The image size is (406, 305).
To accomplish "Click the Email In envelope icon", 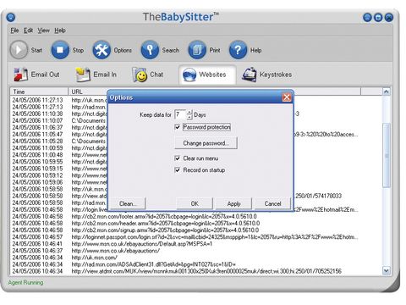I will [x=83, y=75].
